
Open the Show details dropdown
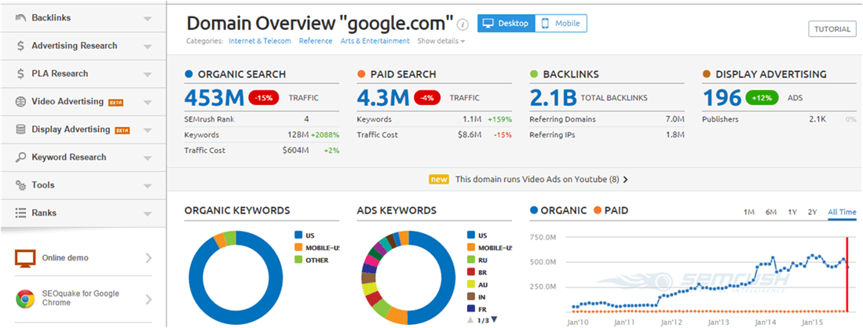(x=441, y=41)
